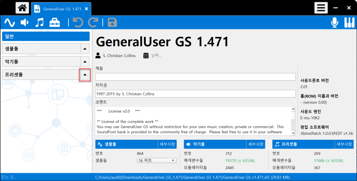Click the sound engine value E-mu 10K2
357x181 pixels.
[x=310, y=118]
